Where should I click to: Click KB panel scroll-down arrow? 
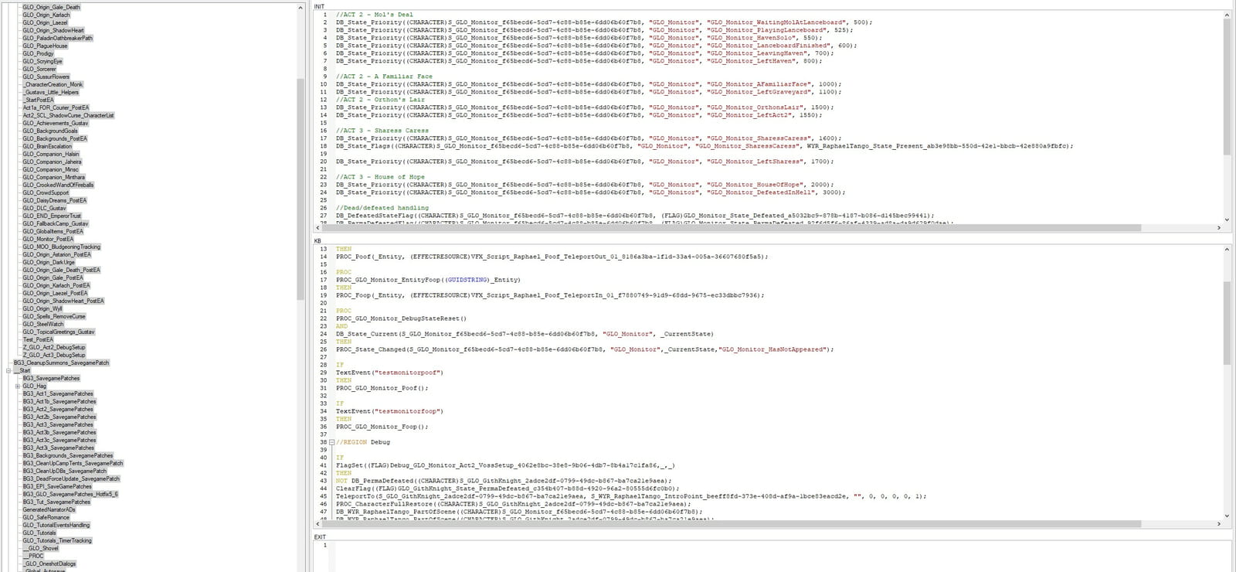pyautogui.click(x=1228, y=516)
